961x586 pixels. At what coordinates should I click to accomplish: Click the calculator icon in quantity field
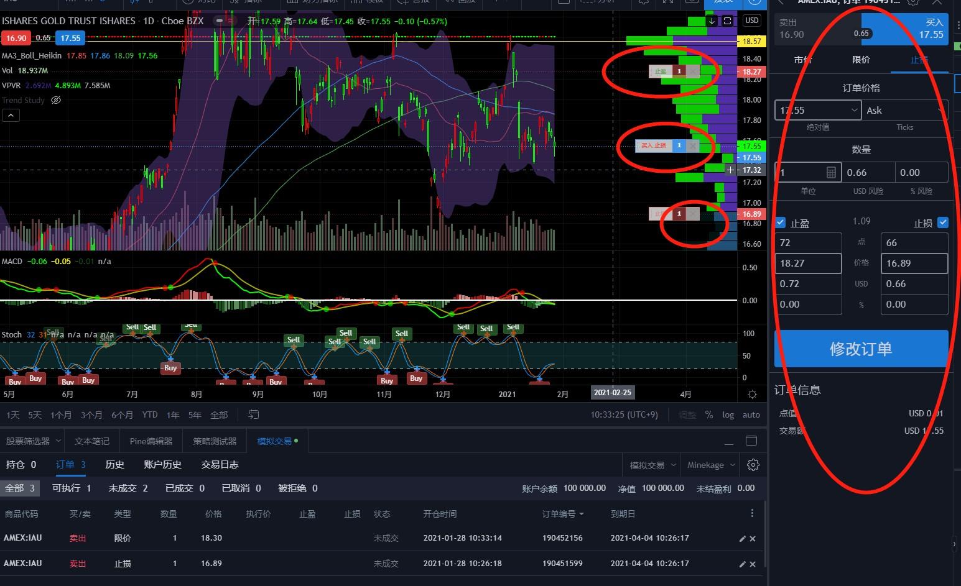(x=831, y=172)
